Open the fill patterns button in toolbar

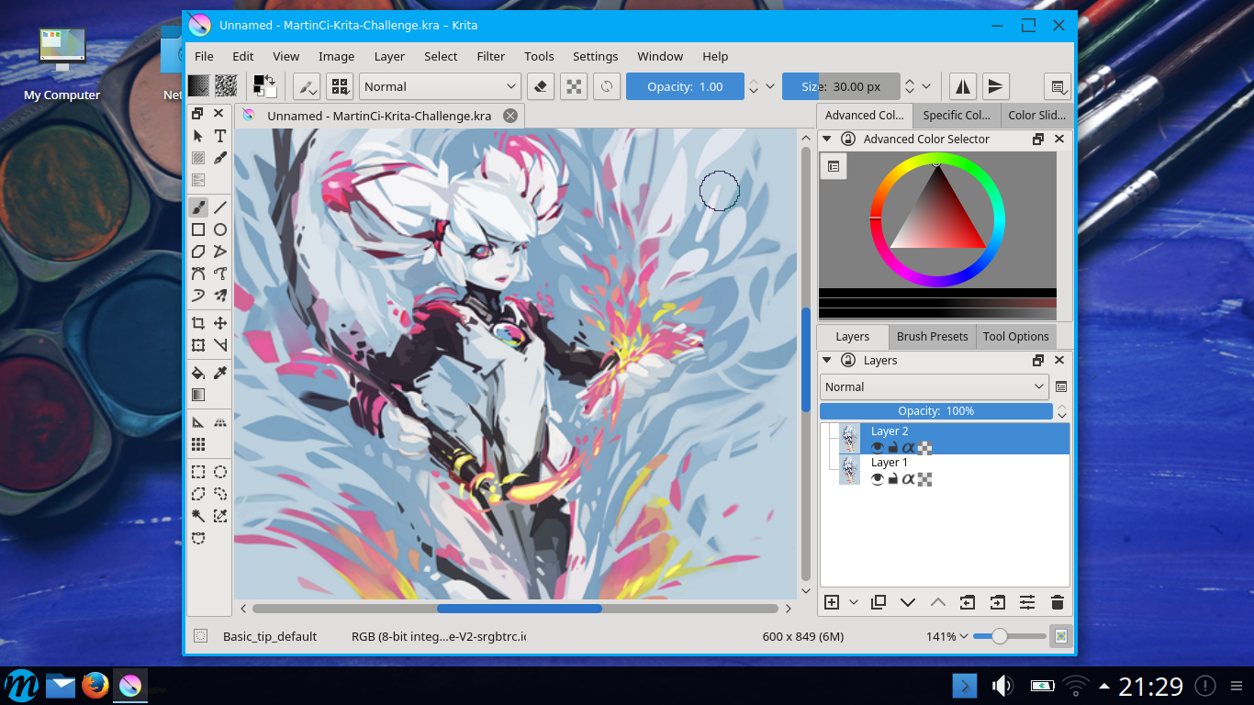pos(226,86)
